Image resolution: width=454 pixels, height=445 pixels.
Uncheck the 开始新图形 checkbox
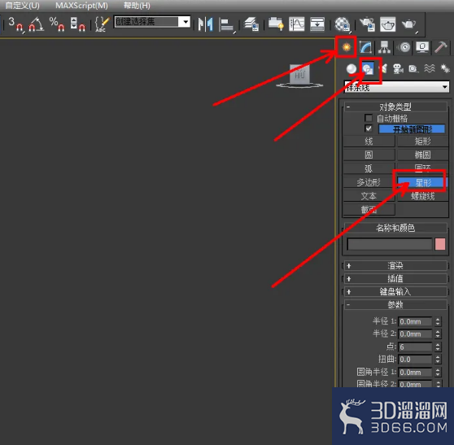pos(369,129)
